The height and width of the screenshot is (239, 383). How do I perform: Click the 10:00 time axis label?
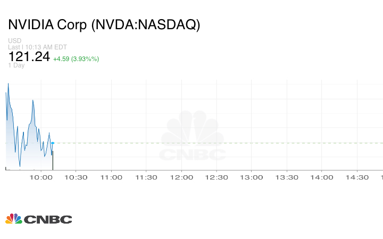[x=41, y=177]
